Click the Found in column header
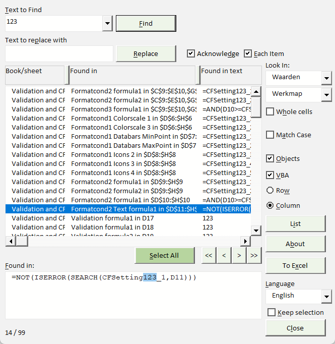 tap(132, 75)
